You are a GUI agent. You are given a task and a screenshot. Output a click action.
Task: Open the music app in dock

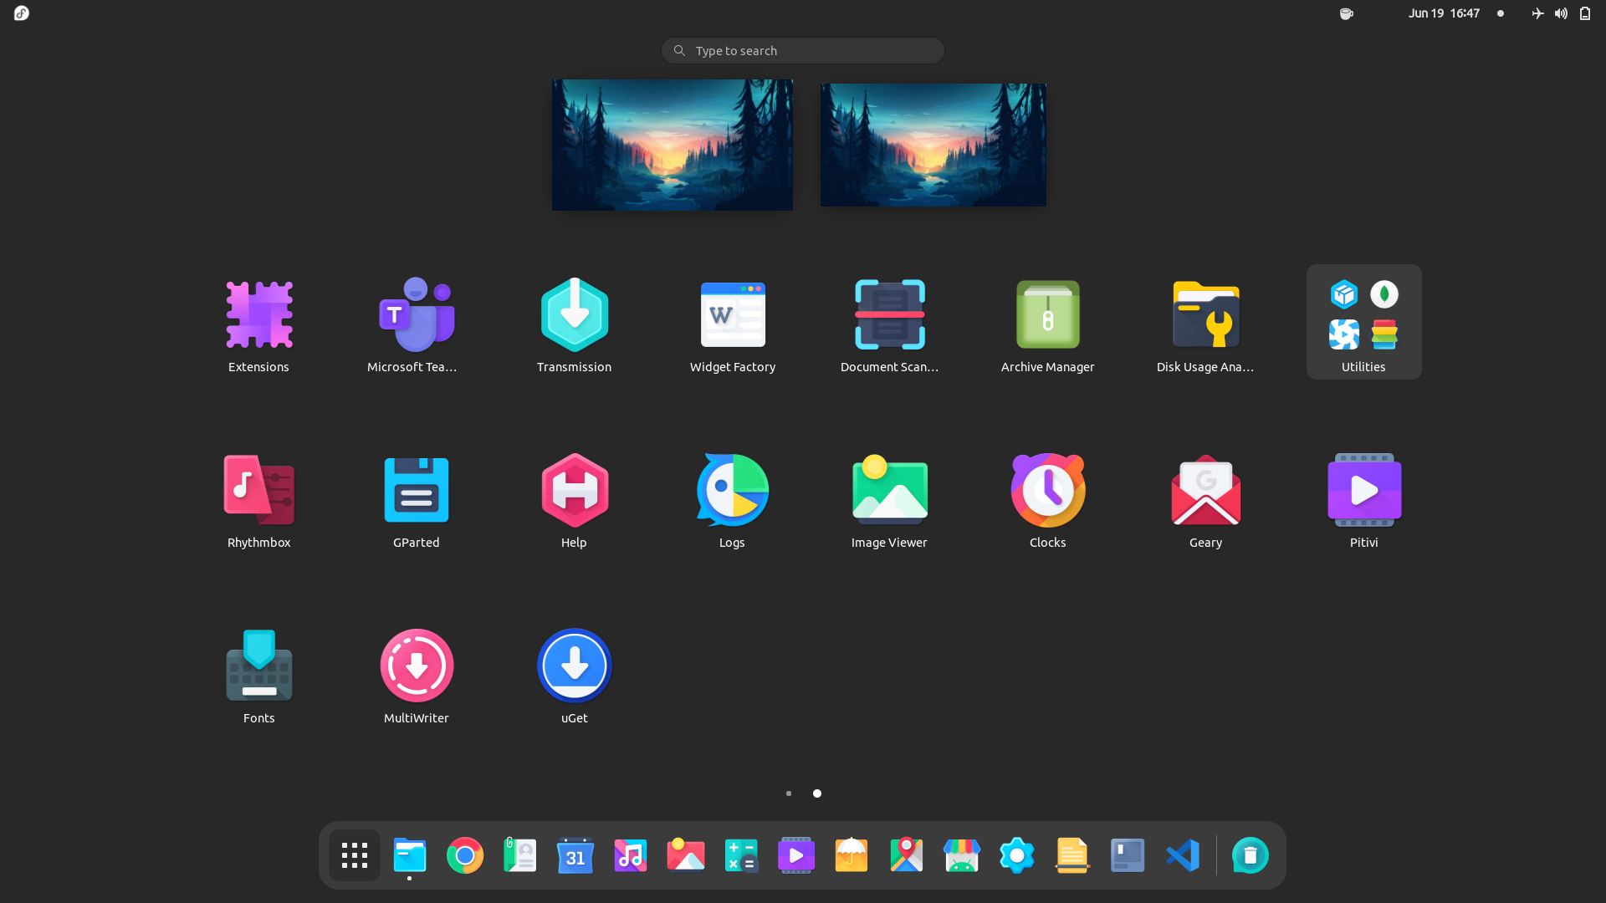[631, 855]
